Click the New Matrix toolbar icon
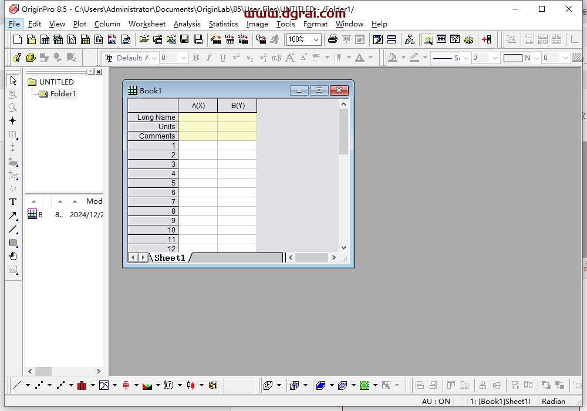The height and width of the screenshot is (411, 587). point(85,39)
